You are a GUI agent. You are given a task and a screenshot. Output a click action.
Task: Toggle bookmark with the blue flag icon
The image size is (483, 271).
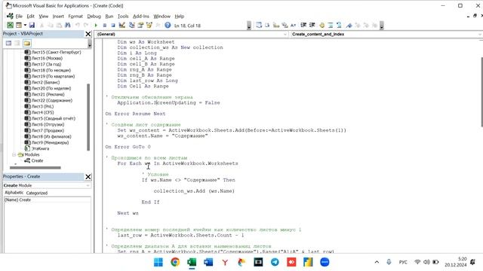click(349, 25)
